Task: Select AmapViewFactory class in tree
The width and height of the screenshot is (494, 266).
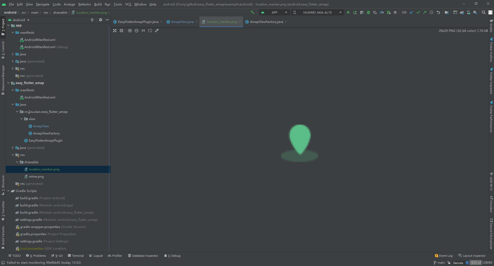Action: [46, 133]
